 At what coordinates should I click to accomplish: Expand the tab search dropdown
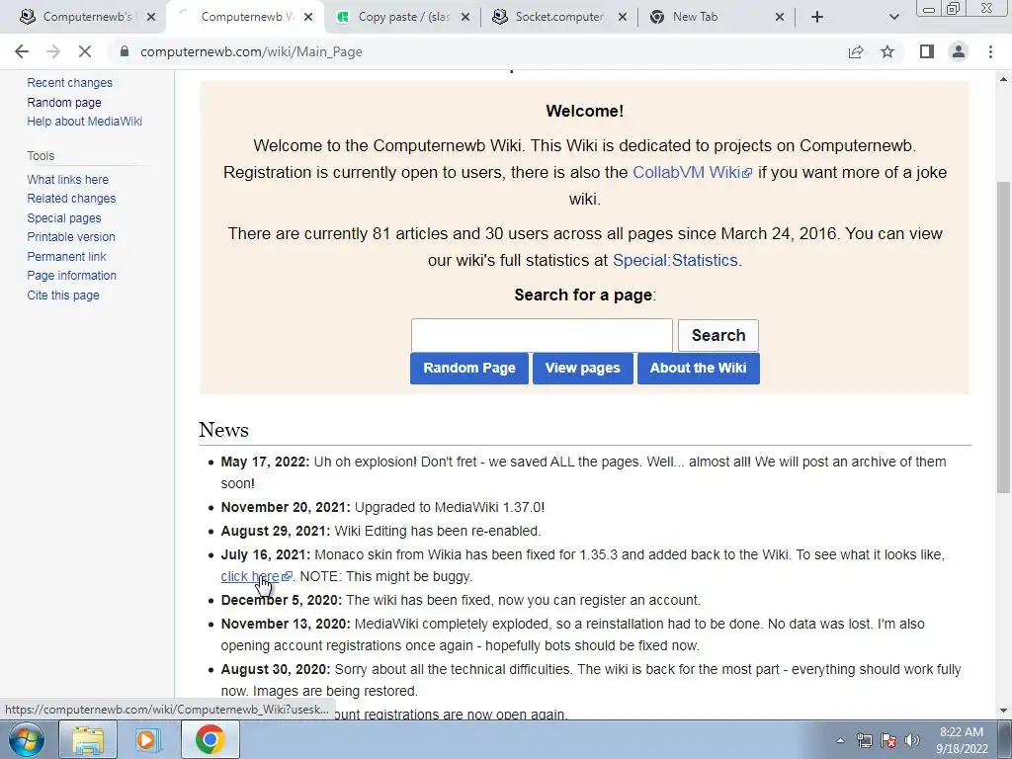[x=893, y=17]
